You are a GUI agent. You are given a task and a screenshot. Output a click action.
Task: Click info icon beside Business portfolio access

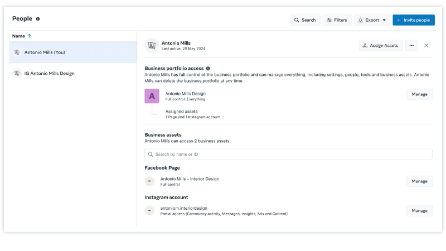(x=208, y=68)
